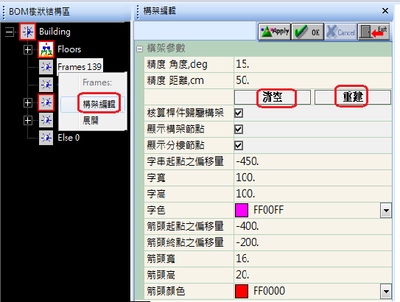The image size is (400, 302).
Task: Select 構架編輯 from the context menu
Action: point(99,104)
